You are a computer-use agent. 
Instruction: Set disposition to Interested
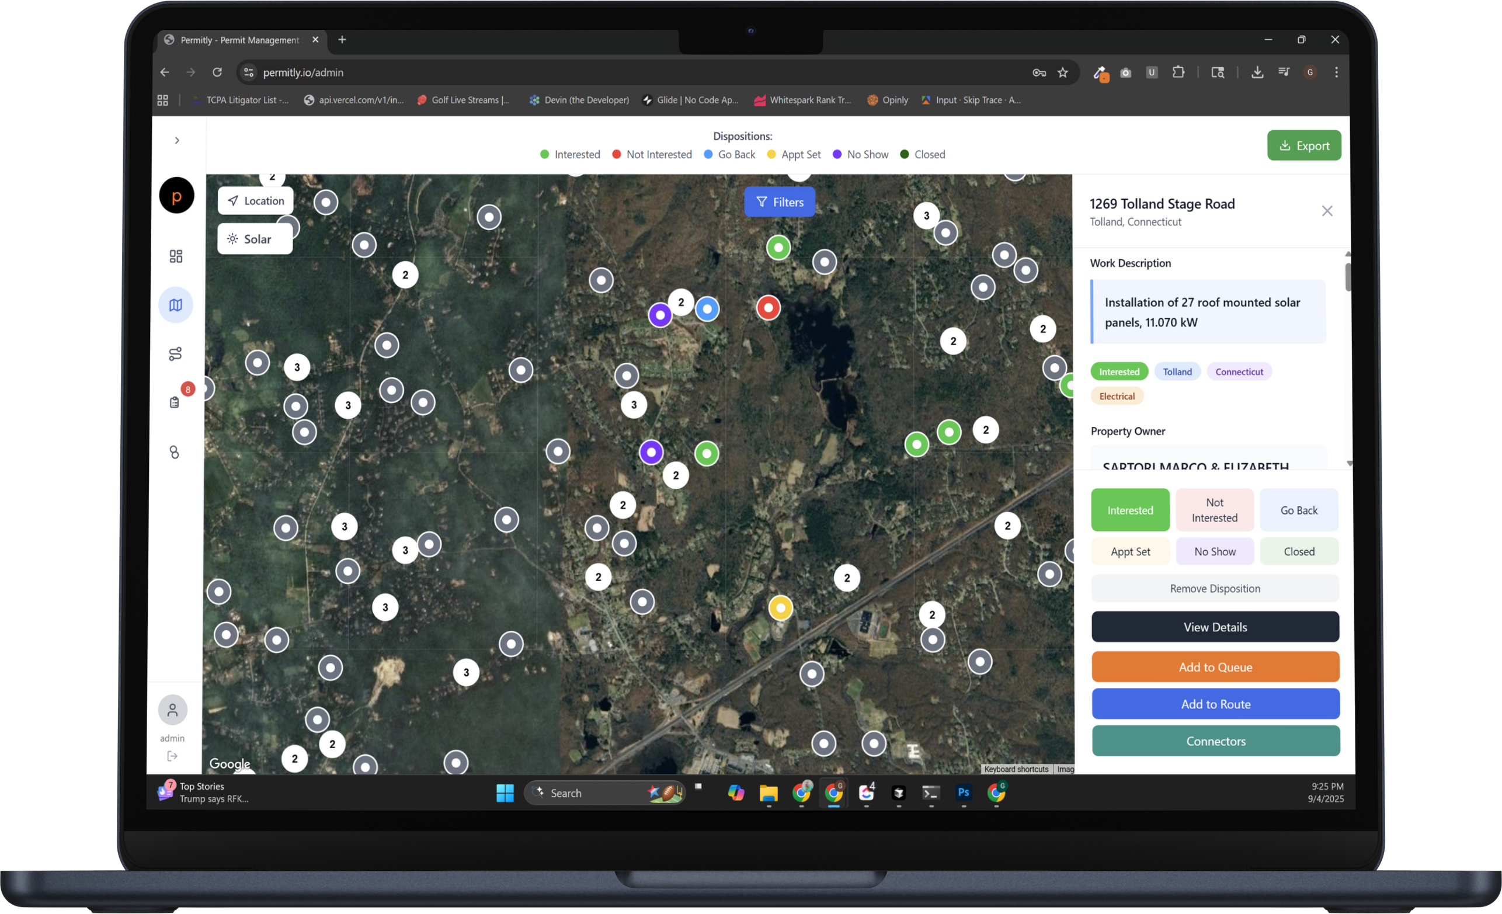click(1130, 510)
